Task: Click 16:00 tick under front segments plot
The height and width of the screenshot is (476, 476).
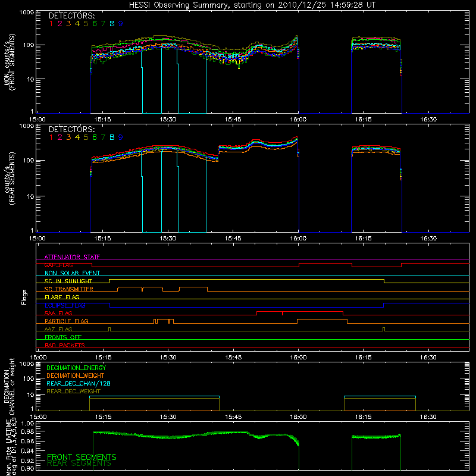Action: (298, 120)
